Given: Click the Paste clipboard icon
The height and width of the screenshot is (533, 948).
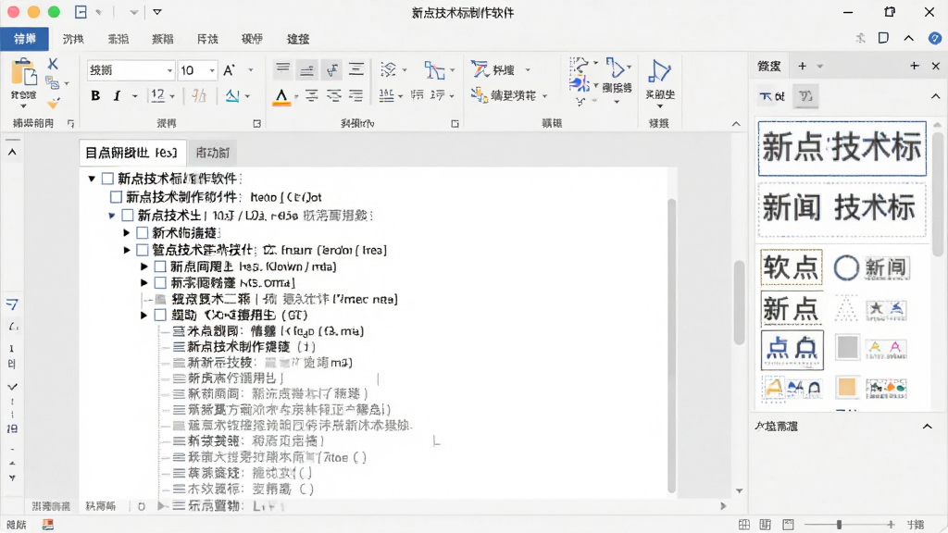Looking at the screenshot, I should point(23,72).
